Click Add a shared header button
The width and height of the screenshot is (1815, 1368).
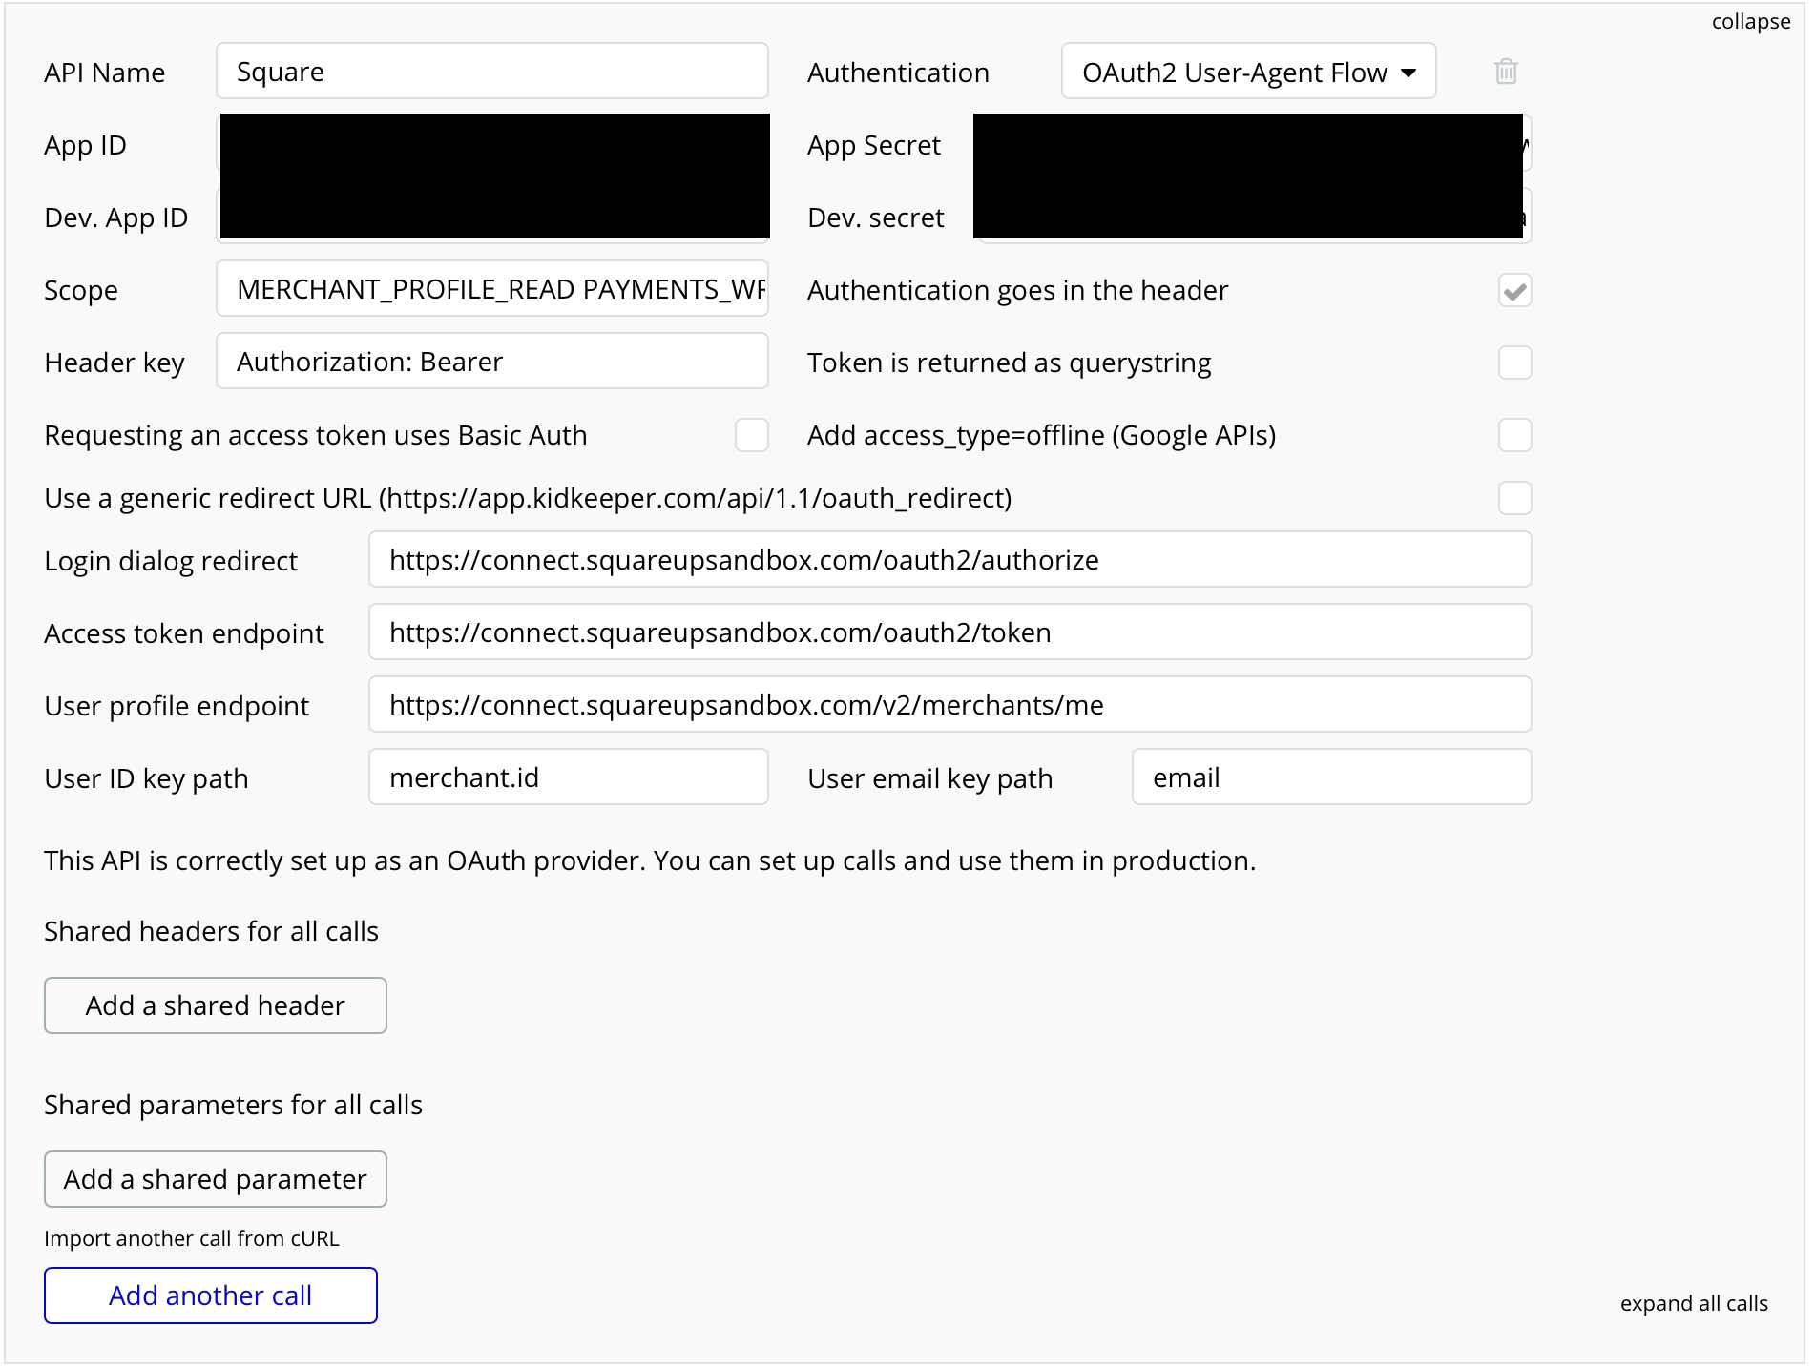point(215,1005)
